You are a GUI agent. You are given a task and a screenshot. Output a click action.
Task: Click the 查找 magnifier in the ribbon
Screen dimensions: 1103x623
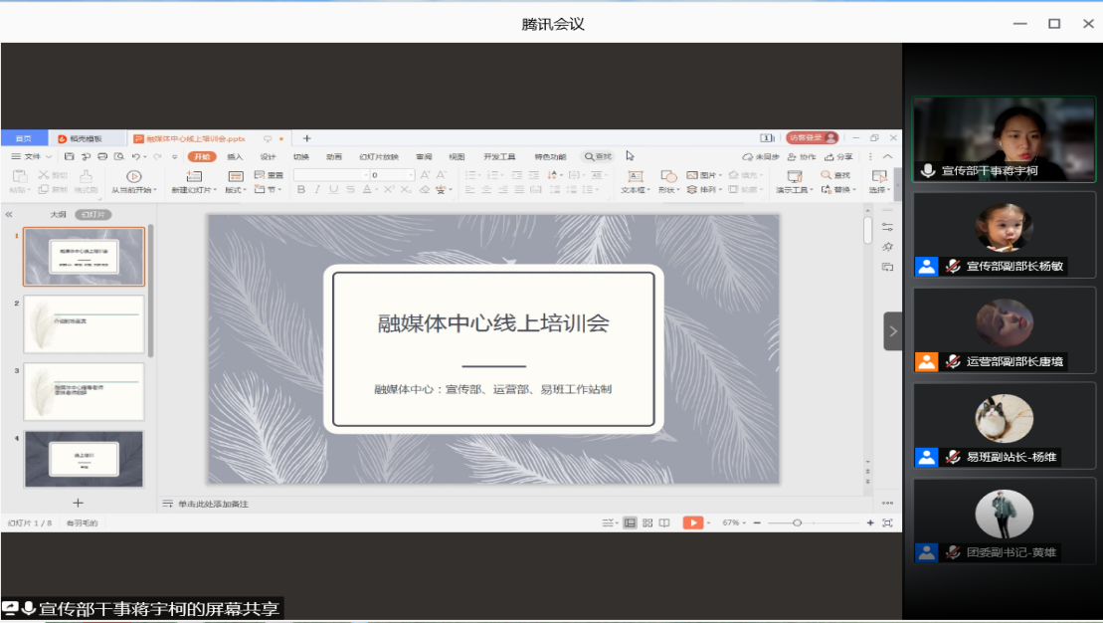click(826, 174)
